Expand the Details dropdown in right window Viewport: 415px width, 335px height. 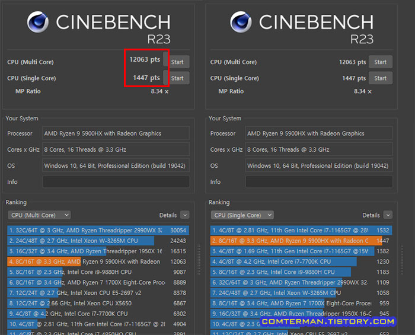(x=388, y=215)
